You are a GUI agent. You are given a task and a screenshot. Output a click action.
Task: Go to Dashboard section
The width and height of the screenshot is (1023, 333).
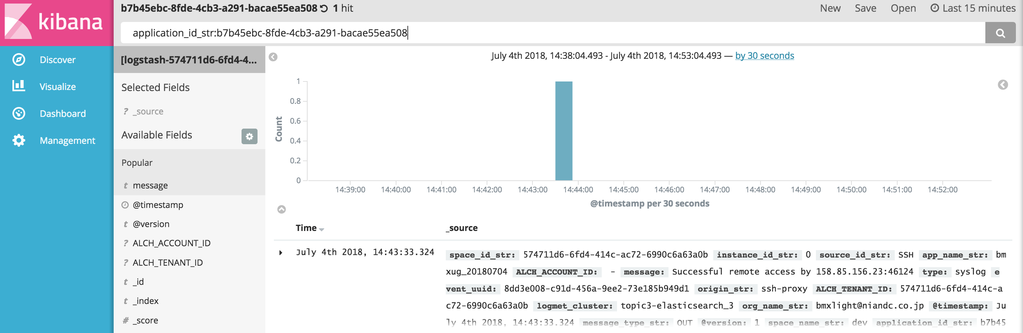tap(63, 114)
